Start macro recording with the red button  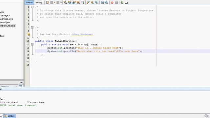[x=112, y=3]
